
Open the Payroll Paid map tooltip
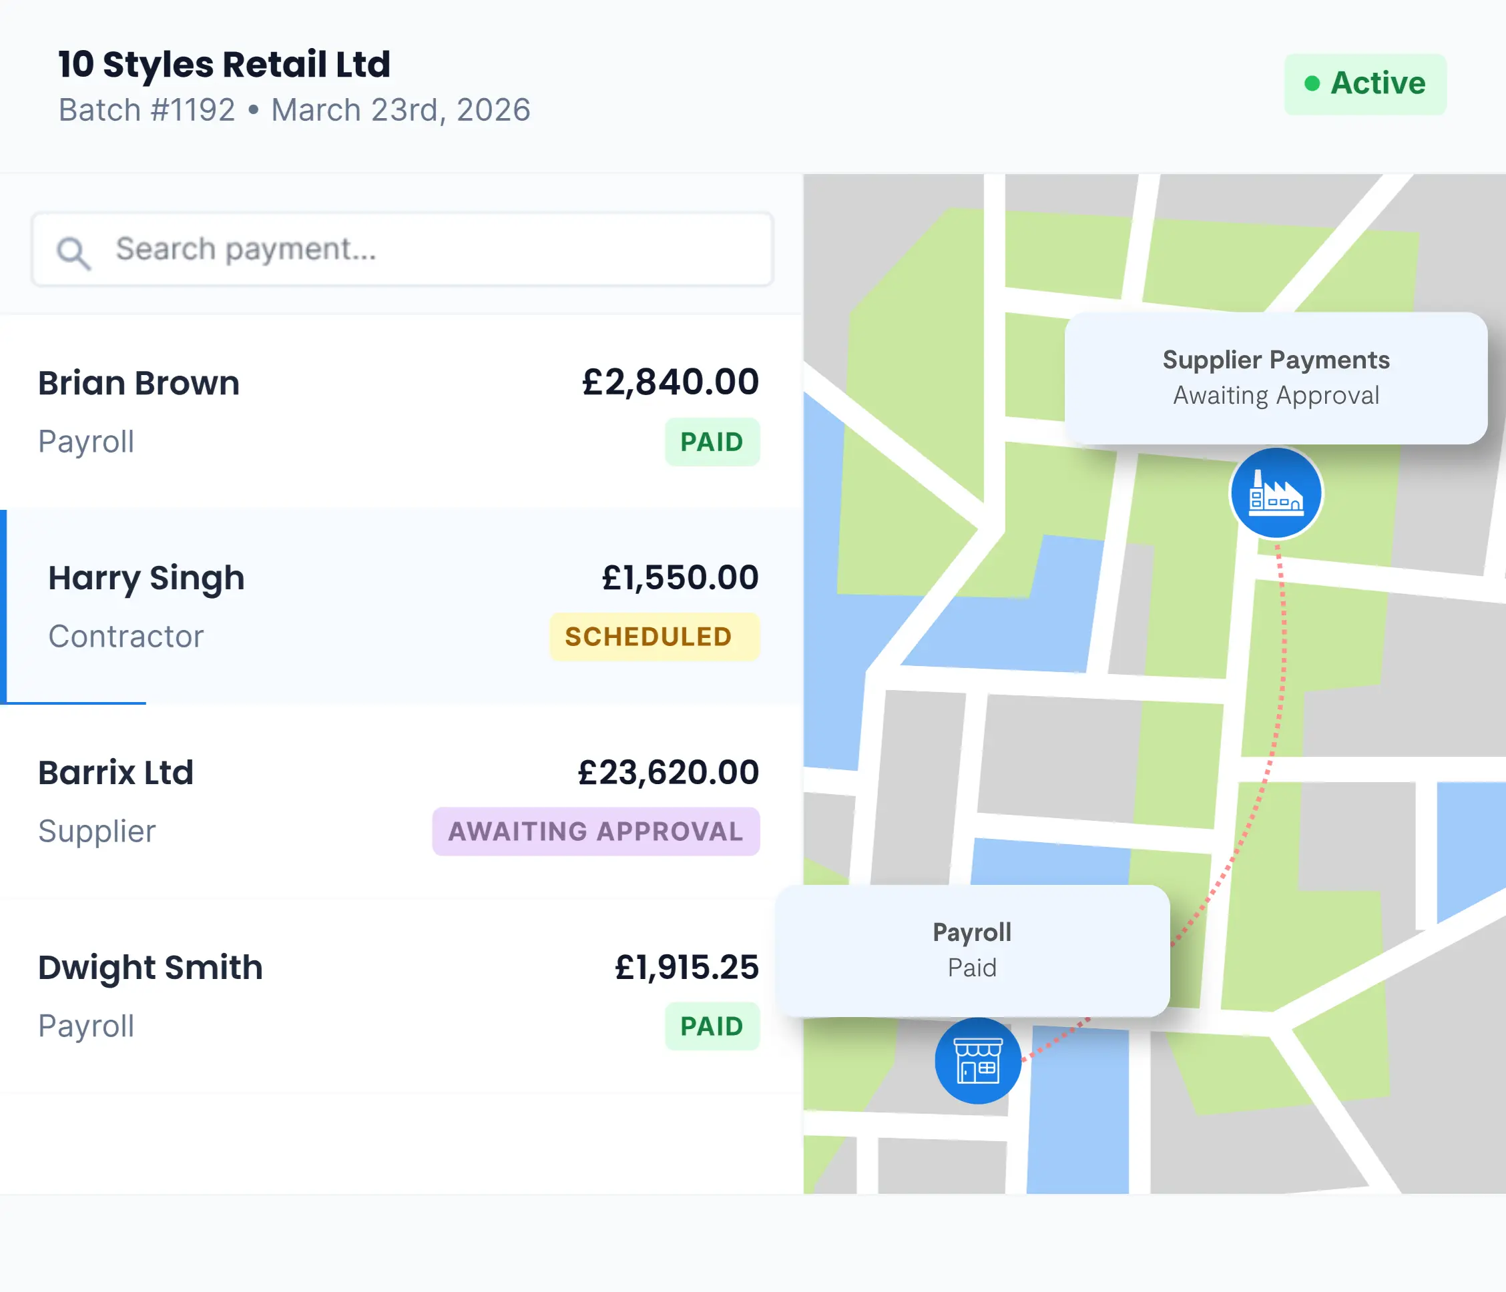pyautogui.click(x=972, y=949)
